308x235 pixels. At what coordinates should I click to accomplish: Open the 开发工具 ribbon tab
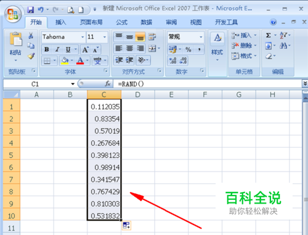[x=226, y=22]
